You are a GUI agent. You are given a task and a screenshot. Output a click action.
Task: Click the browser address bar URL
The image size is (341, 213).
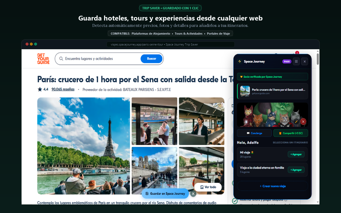[x=170, y=44]
